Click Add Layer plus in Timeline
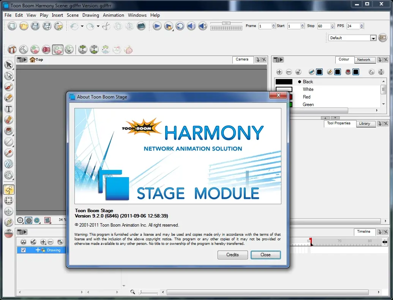This screenshot has height=300, width=393. (x=43, y=242)
